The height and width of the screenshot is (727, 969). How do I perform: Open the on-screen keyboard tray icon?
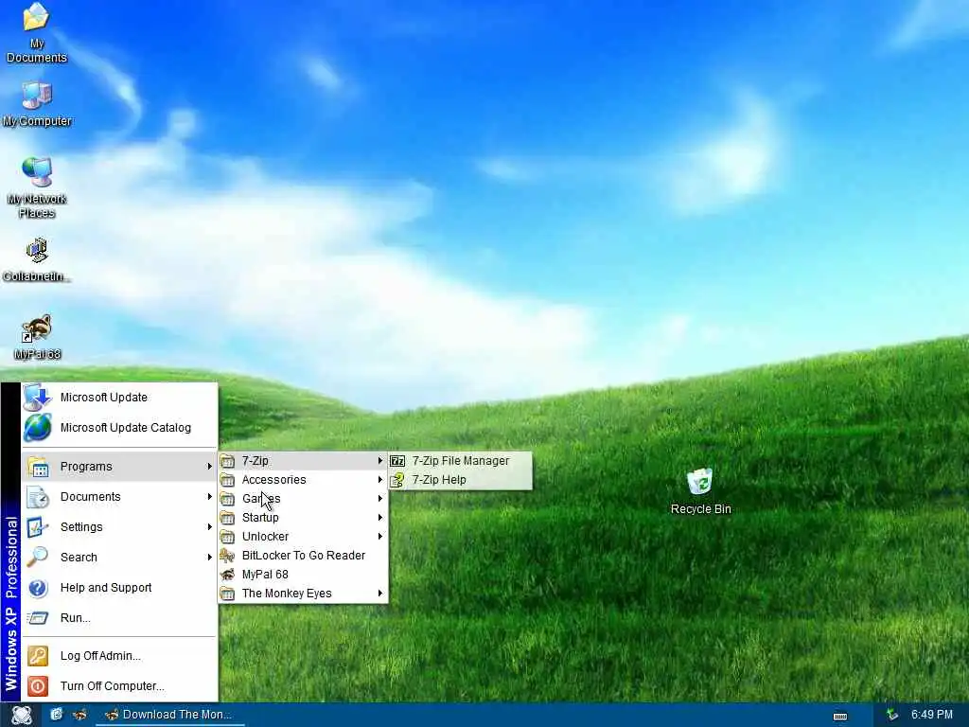[840, 716]
